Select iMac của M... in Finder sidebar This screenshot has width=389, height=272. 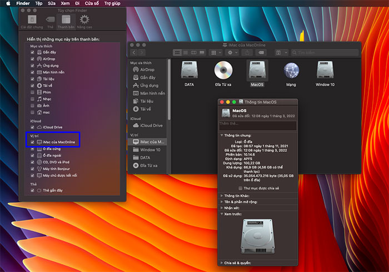click(x=148, y=142)
